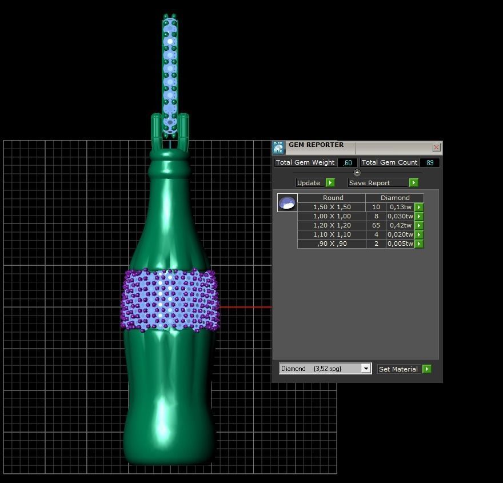Collapse panel using the round arrow handle
The height and width of the screenshot is (483, 503).
(x=357, y=173)
